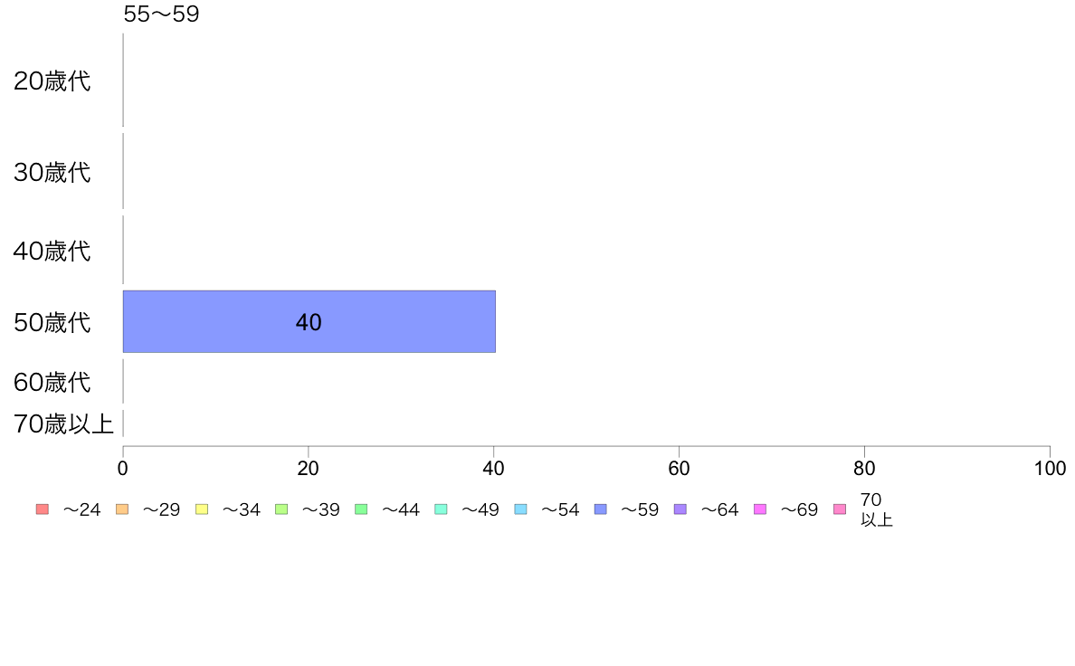The image size is (1075, 666).
Task: Click the ~64 purple legend swatch
Action: [x=680, y=509]
